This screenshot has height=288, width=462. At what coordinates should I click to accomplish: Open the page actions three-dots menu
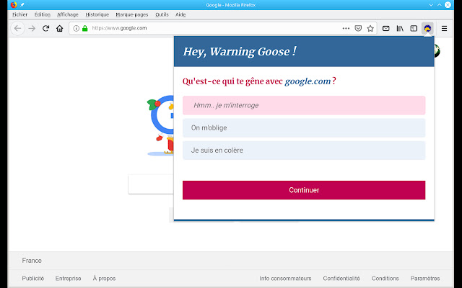coord(346,29)
